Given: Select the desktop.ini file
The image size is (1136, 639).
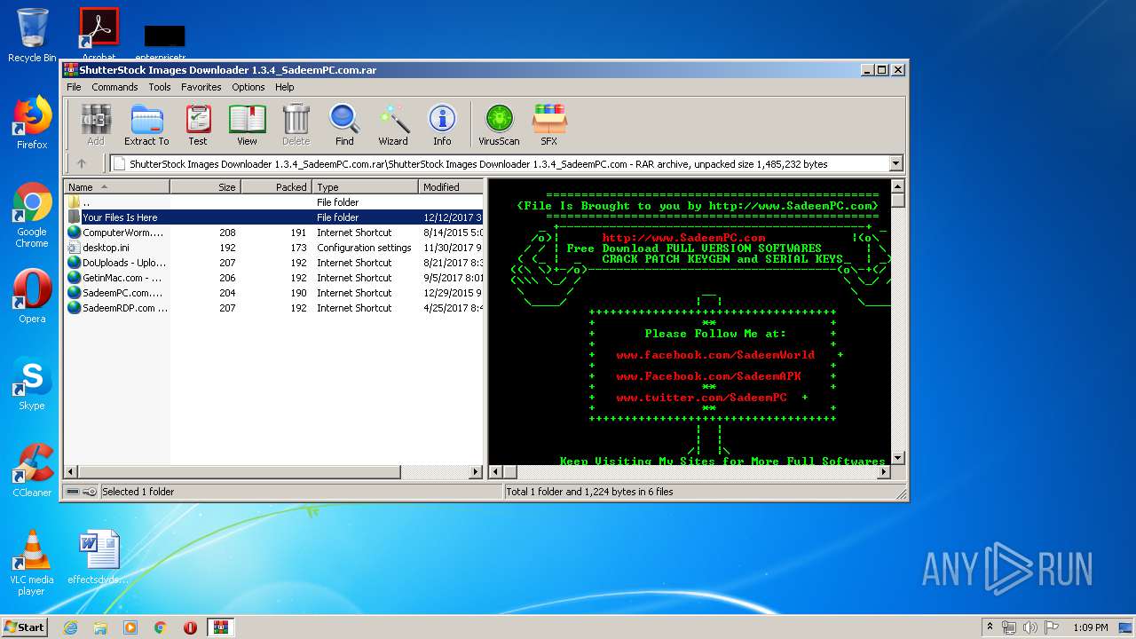Looking at the screenshot, I should tap(274, 248).
